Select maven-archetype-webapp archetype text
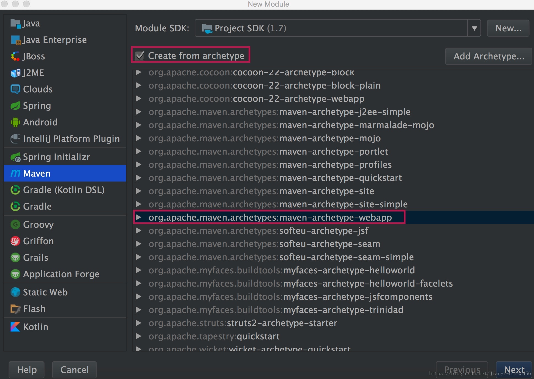The image size is (534, 379). pos(270,218)
